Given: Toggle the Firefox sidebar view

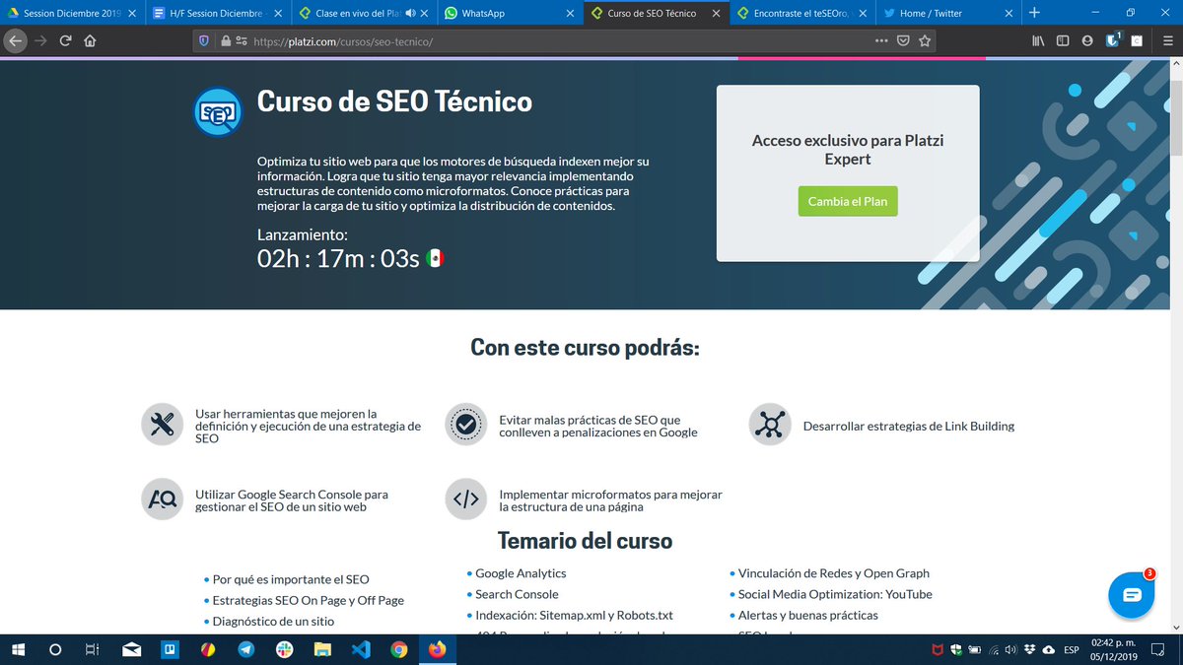Looking at the screenshot, I should coord(1063,41).
